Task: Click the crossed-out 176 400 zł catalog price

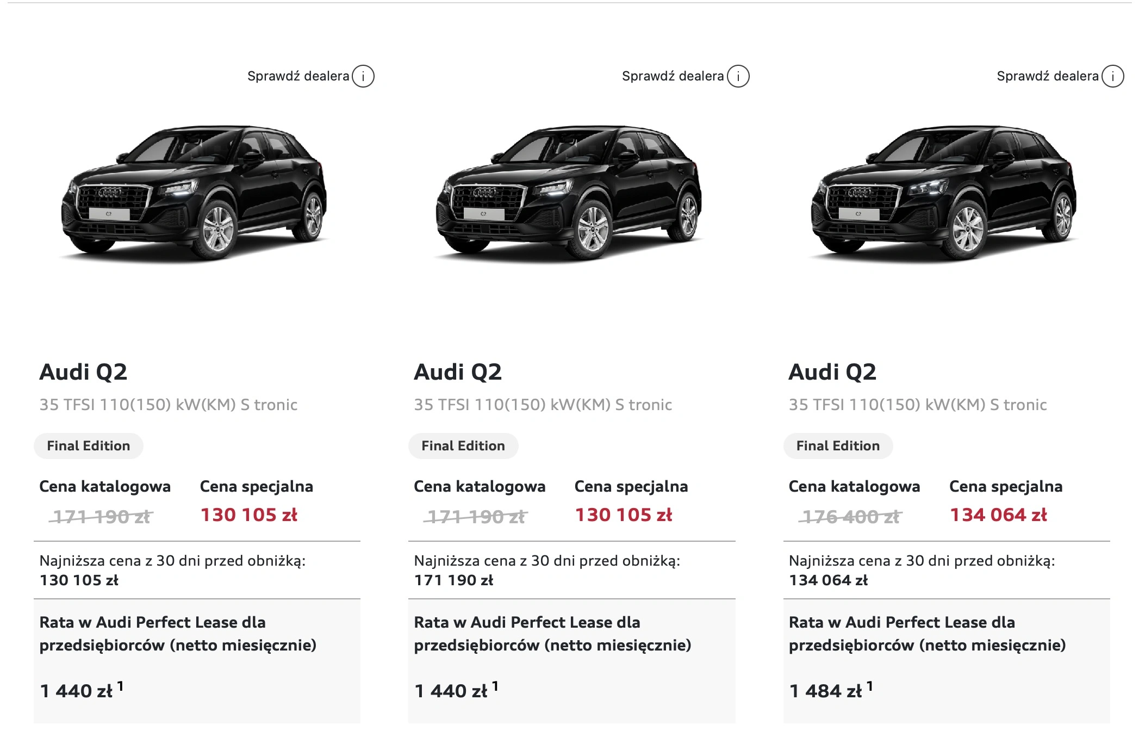Action: 850,517
